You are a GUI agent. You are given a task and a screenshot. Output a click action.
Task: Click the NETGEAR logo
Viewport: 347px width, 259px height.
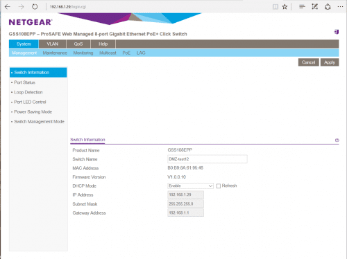[x=31, y=22]
